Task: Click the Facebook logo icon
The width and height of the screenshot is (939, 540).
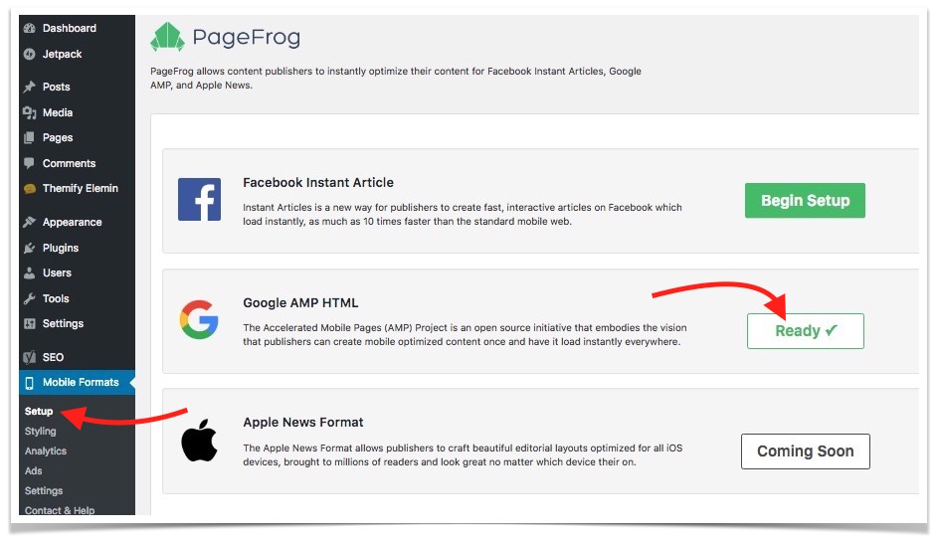Action: [199, 199]
